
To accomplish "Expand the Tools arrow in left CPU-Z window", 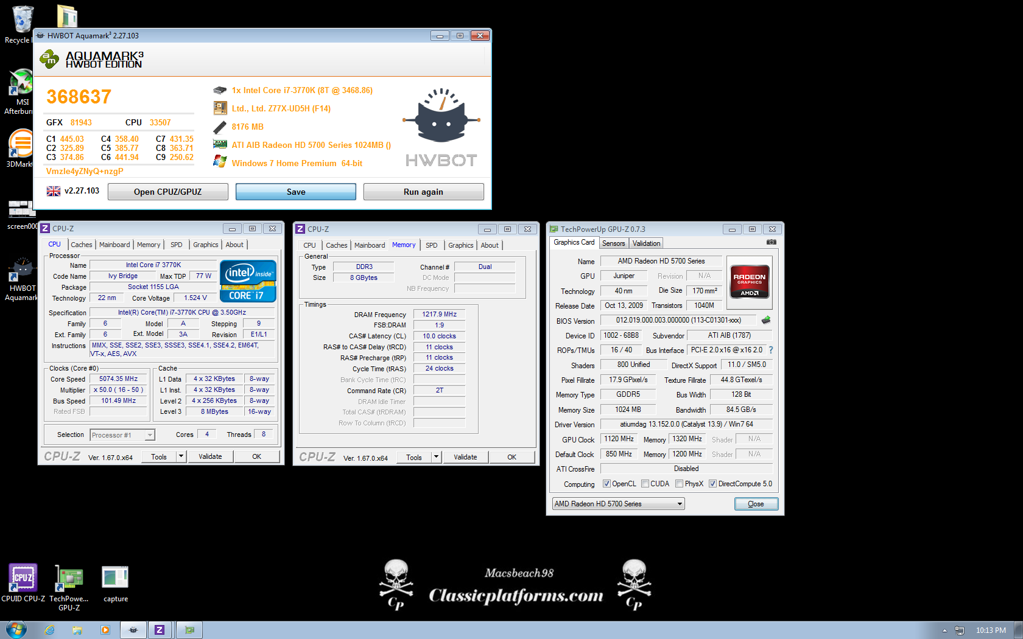I will coord(181,456).
